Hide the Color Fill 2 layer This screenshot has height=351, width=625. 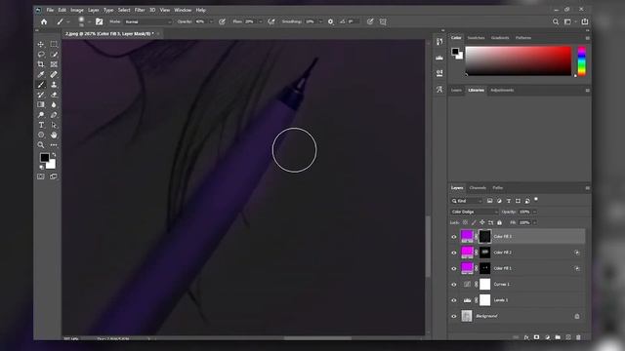[x=453, y=253]
